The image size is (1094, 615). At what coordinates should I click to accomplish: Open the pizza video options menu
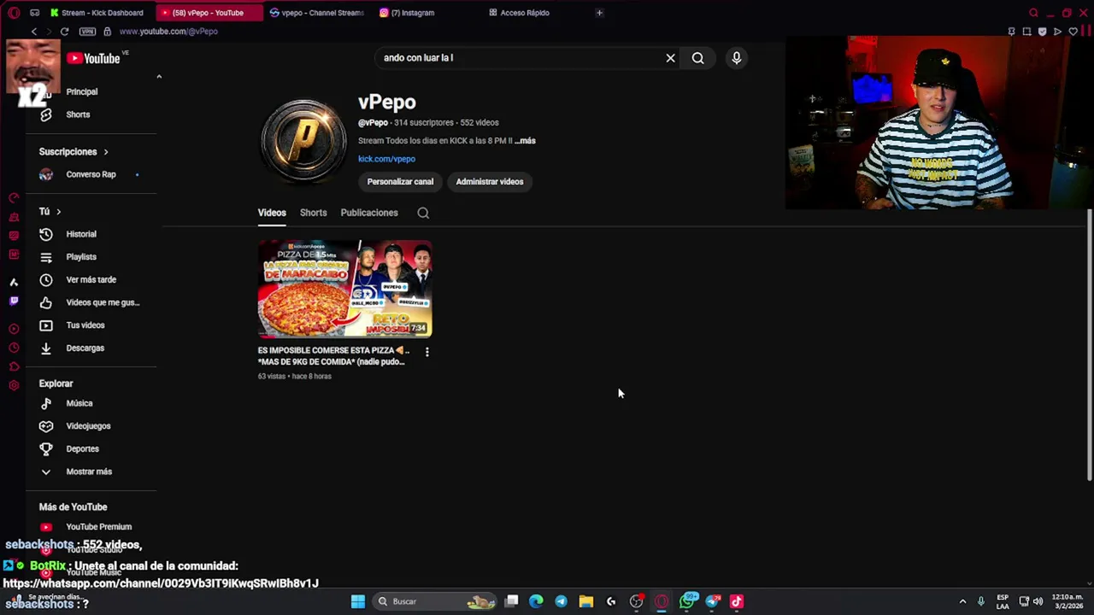[x=427, y=351]
